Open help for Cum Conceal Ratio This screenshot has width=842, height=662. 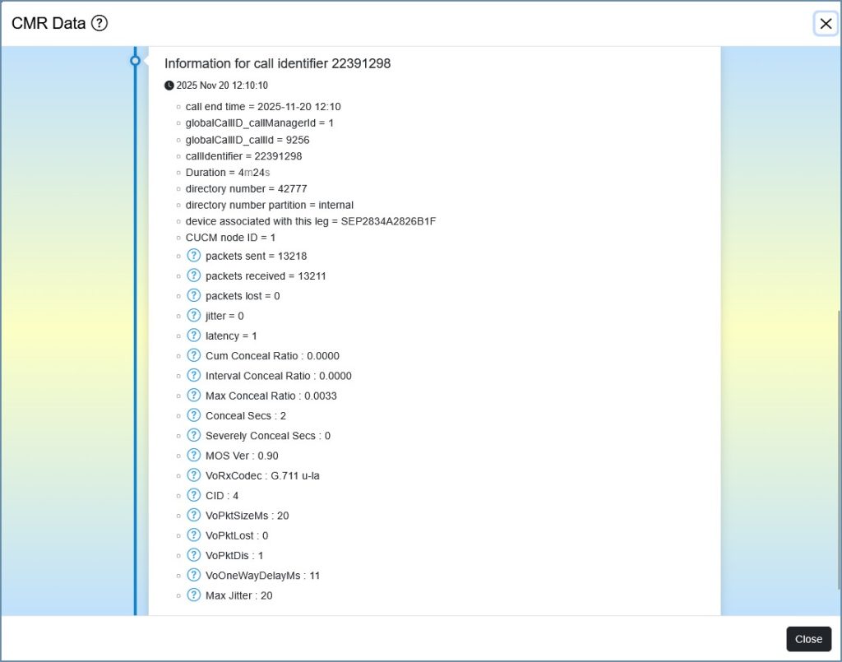coord(194,355)
